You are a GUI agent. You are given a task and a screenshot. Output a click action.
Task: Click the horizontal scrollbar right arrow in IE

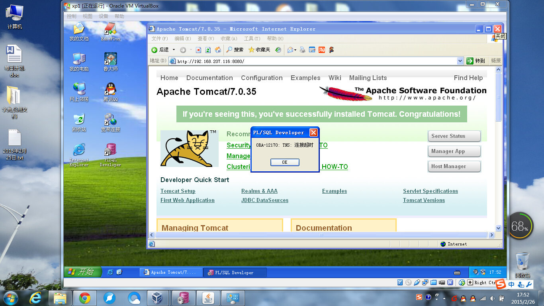[x=492, y=235]
